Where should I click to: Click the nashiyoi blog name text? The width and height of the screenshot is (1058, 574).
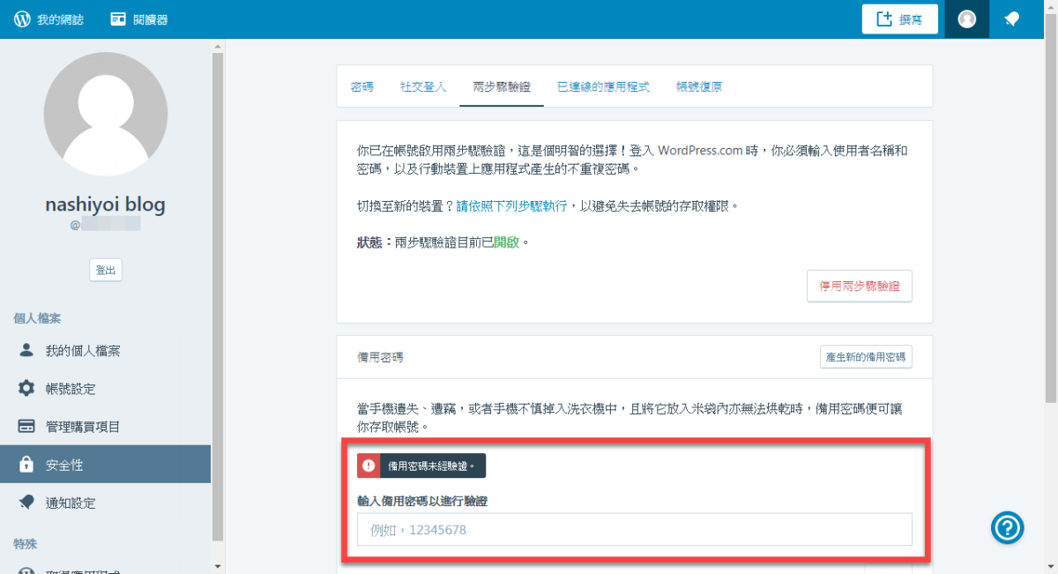point(106,205)
